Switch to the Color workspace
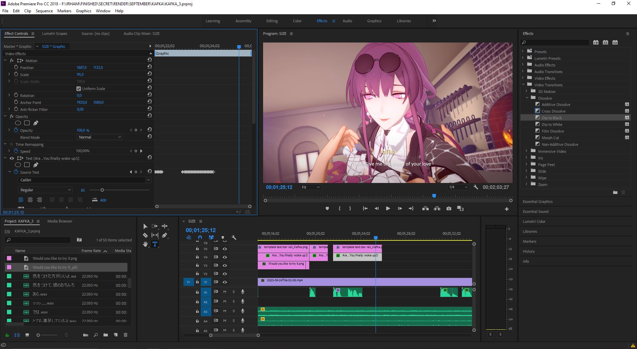The width and height of the screenshot is (637, 349). click(297, 21)
